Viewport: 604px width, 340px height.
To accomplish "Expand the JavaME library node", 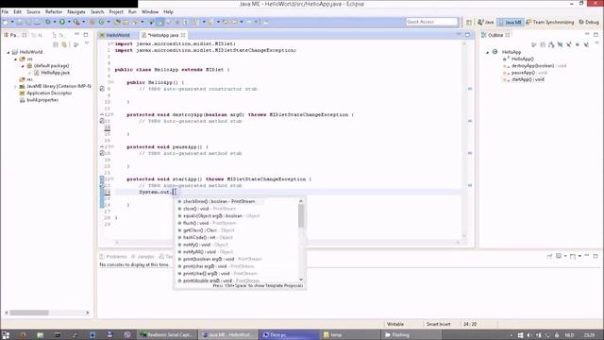I will click(16, 86).
